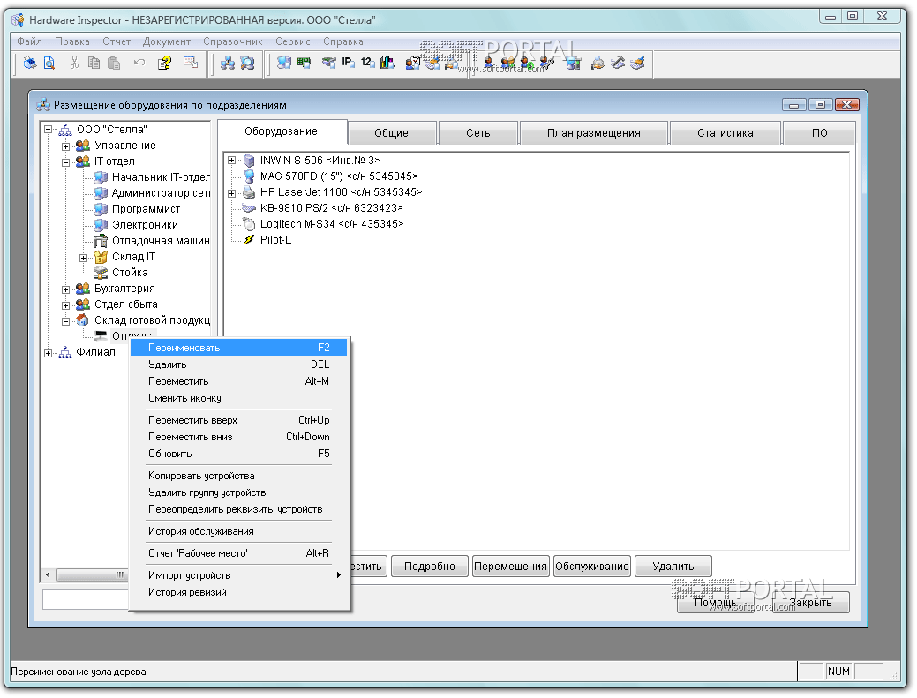The width and height of the screenshot is (917, 698).
Task: Select the MAG 570FD (15") monitor row
Action: [339, 176]
